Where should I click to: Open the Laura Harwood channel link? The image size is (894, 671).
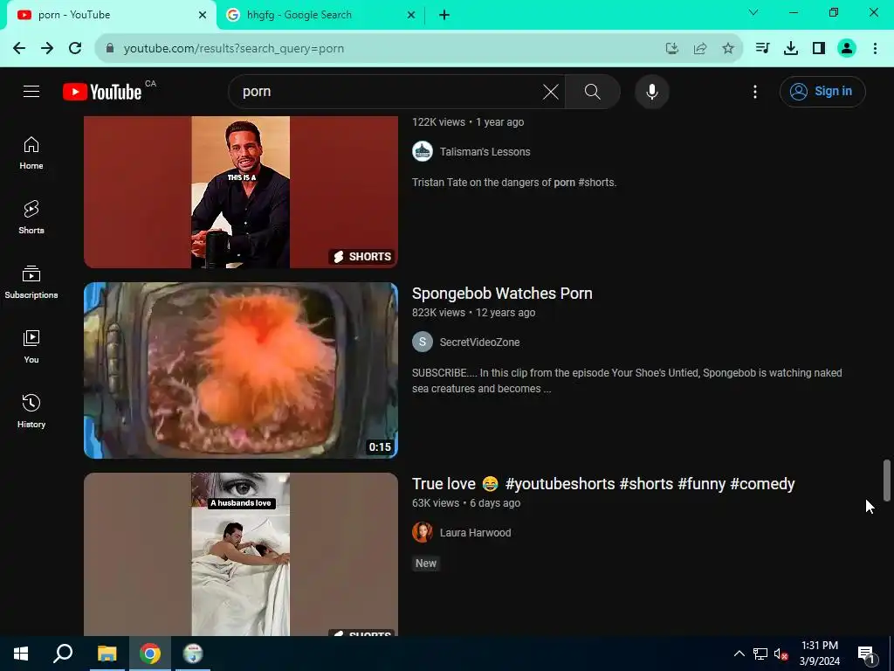tap(475, 532)
